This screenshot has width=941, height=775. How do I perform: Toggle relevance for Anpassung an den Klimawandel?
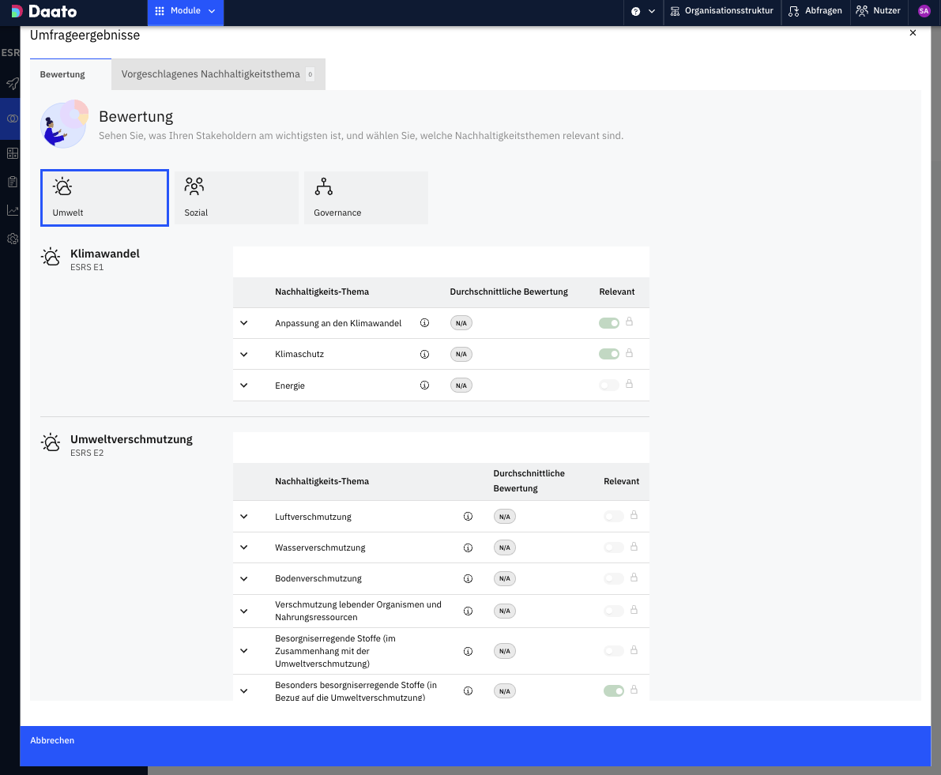(608, 322)
